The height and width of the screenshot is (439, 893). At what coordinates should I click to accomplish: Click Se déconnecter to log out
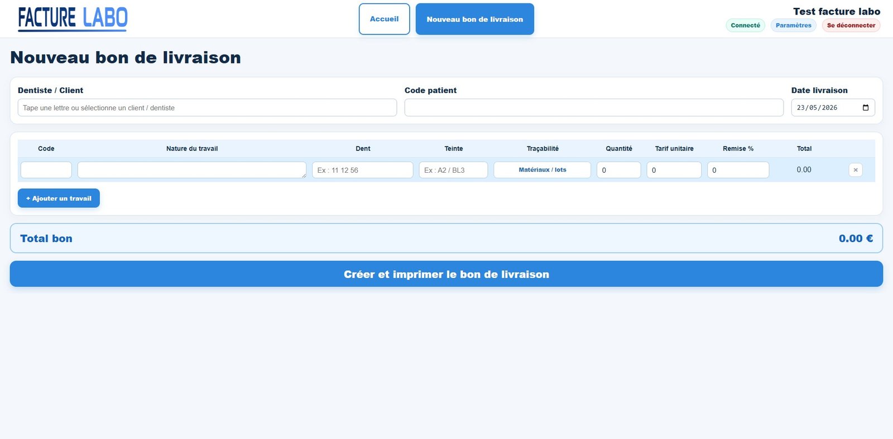851,25
